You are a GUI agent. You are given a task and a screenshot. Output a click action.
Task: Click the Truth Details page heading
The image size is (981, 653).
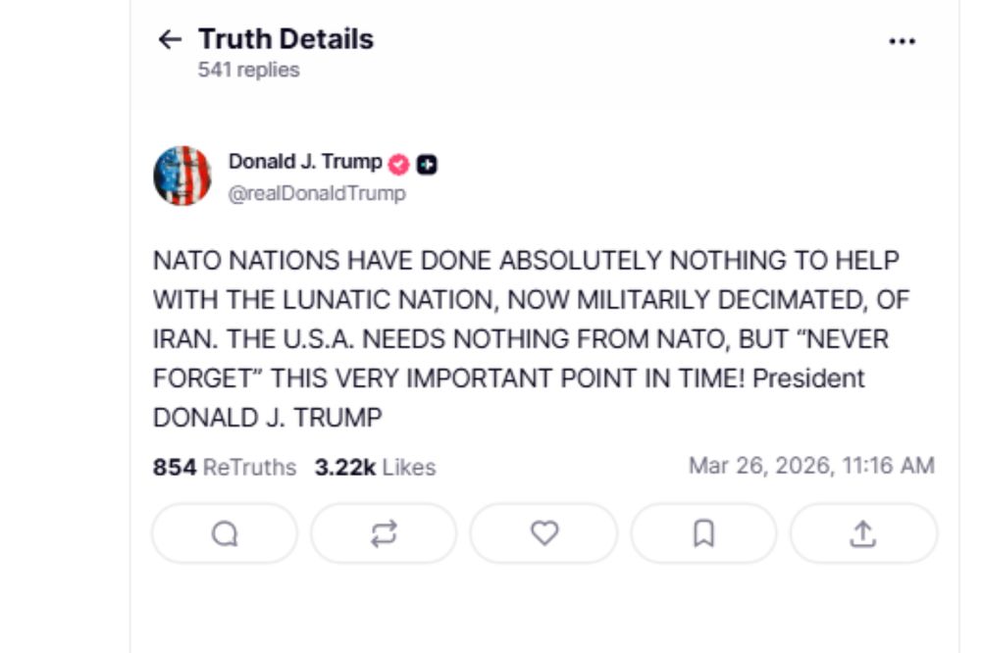pyautogui.click(x=285, y=39)
